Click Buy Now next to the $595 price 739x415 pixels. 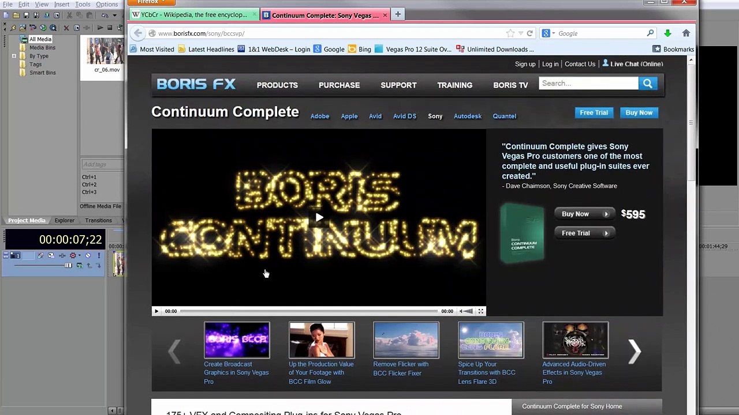[x=585, y=214]
